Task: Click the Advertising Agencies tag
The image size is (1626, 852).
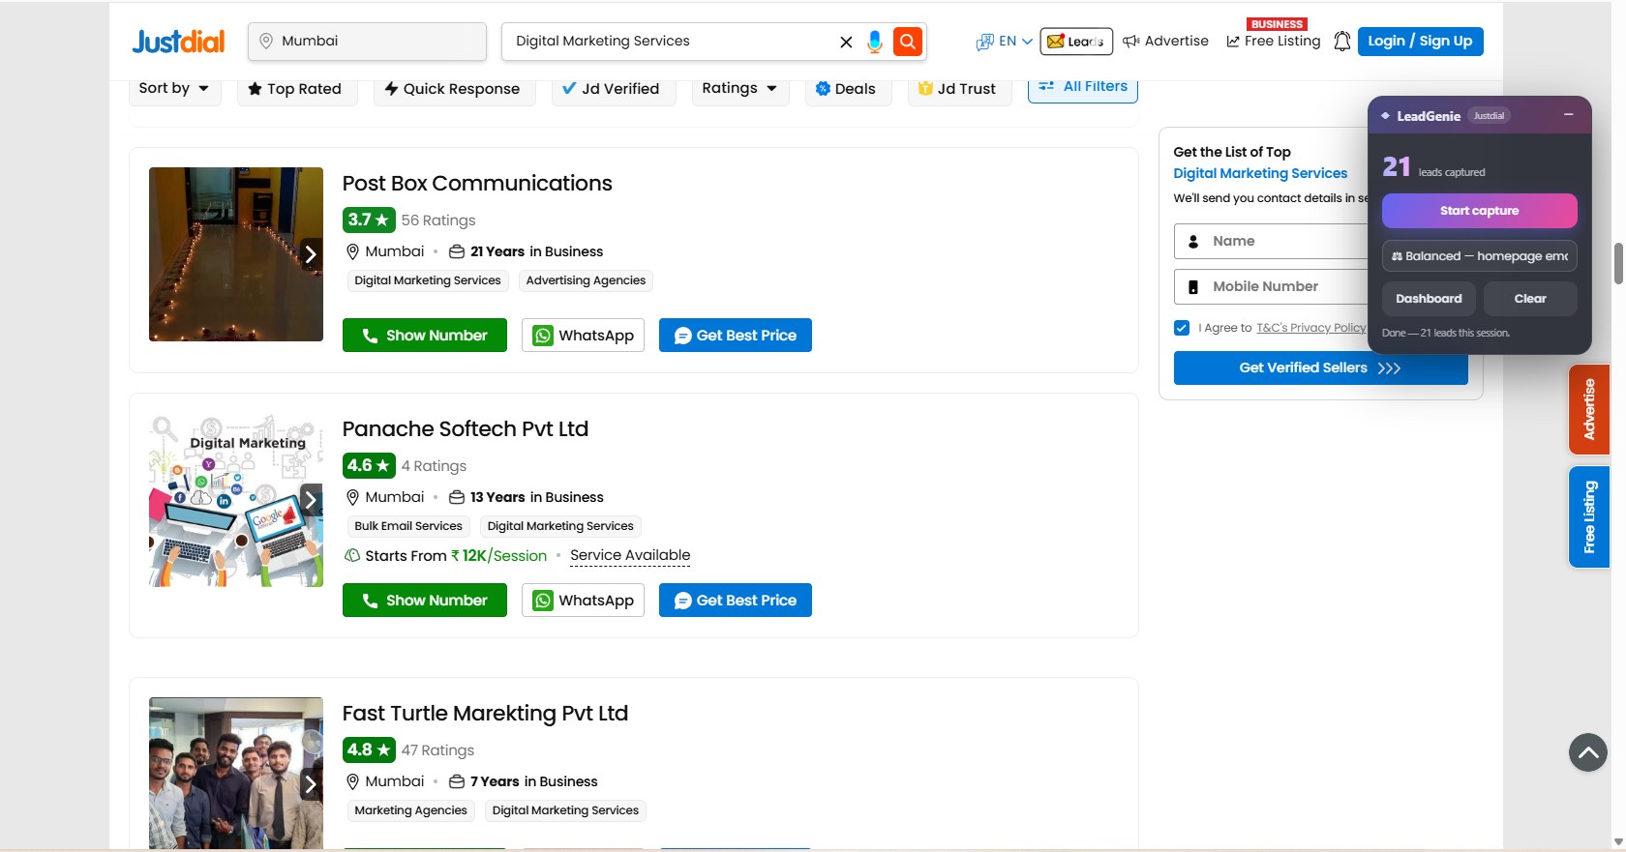Action: pos(586,281)
